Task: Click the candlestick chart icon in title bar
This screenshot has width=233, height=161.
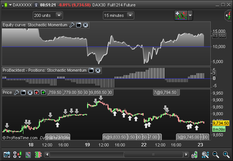Action: pos(5,5)
